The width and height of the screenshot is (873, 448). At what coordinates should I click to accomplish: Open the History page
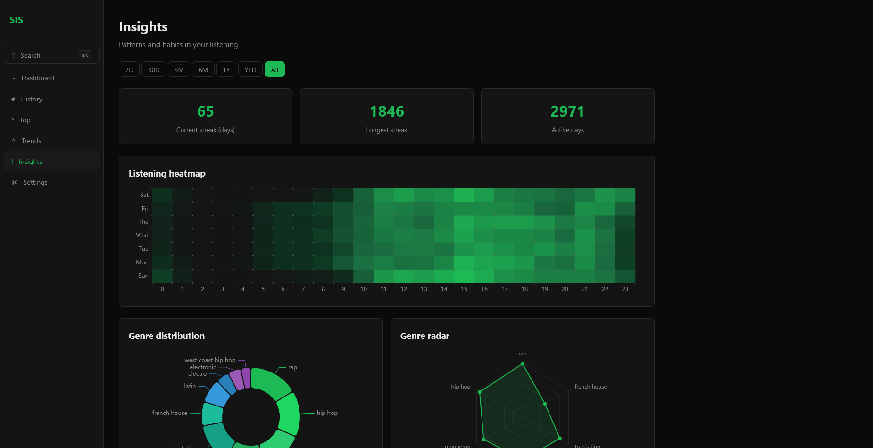[32, 99]
